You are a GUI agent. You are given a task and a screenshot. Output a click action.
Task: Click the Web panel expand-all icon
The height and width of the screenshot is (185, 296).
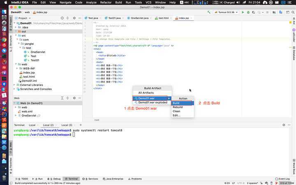click(x=62, y=98)
